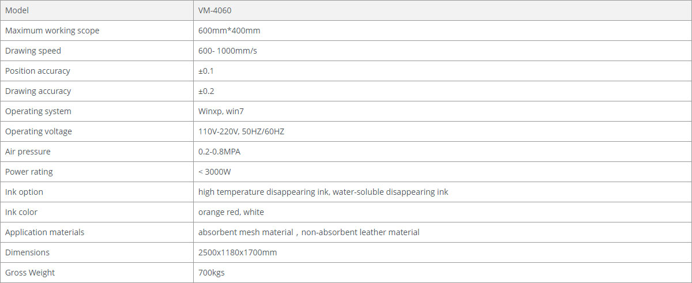This screenshot has width=692, height=283.
Task: Select the Ink color row label
Action: click(21, 212)
